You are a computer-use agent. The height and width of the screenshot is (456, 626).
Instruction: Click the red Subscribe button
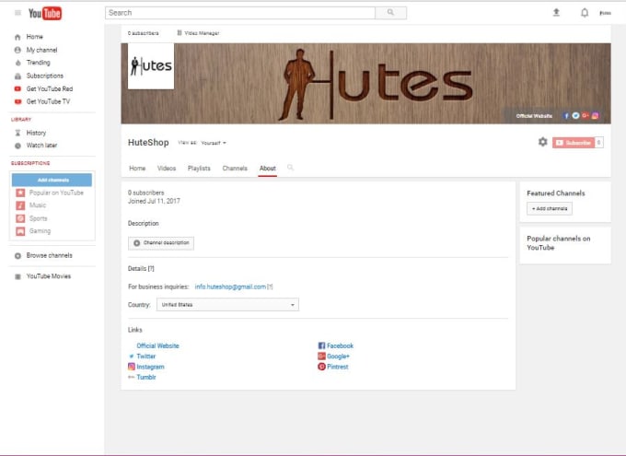coord(574,142)
